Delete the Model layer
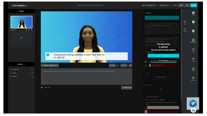This screenshot has width=207, height=116. pyautogui.click(x=32, y=73)
